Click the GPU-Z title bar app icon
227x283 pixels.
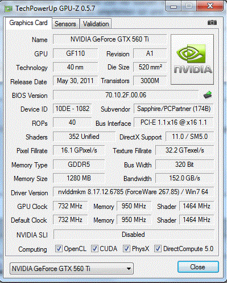pyautogui.click(x=9, y=9)
